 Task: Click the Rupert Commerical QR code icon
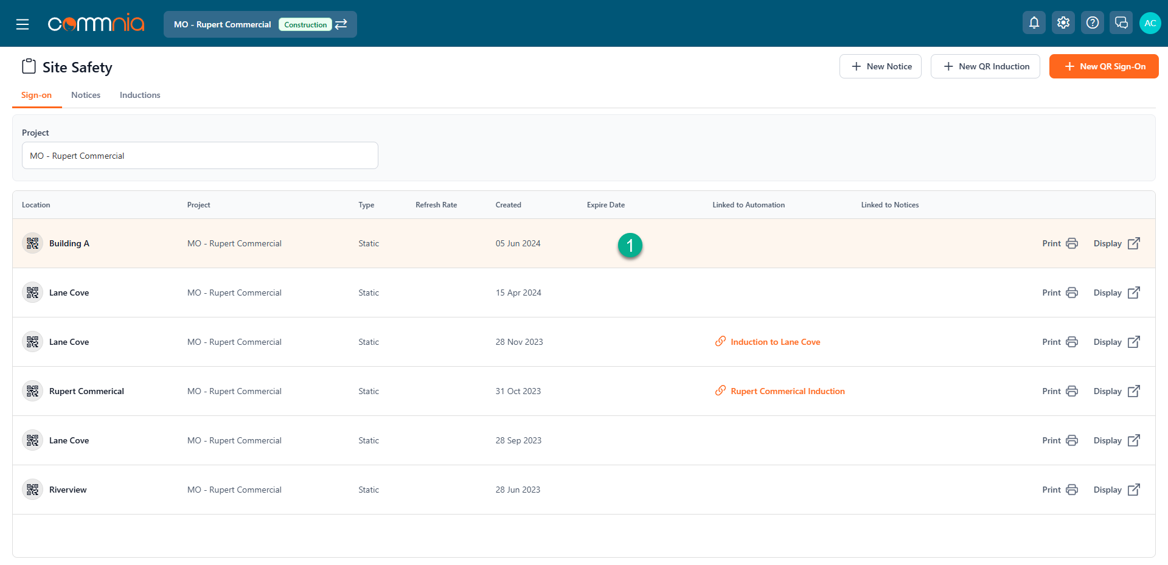[33, 391]
